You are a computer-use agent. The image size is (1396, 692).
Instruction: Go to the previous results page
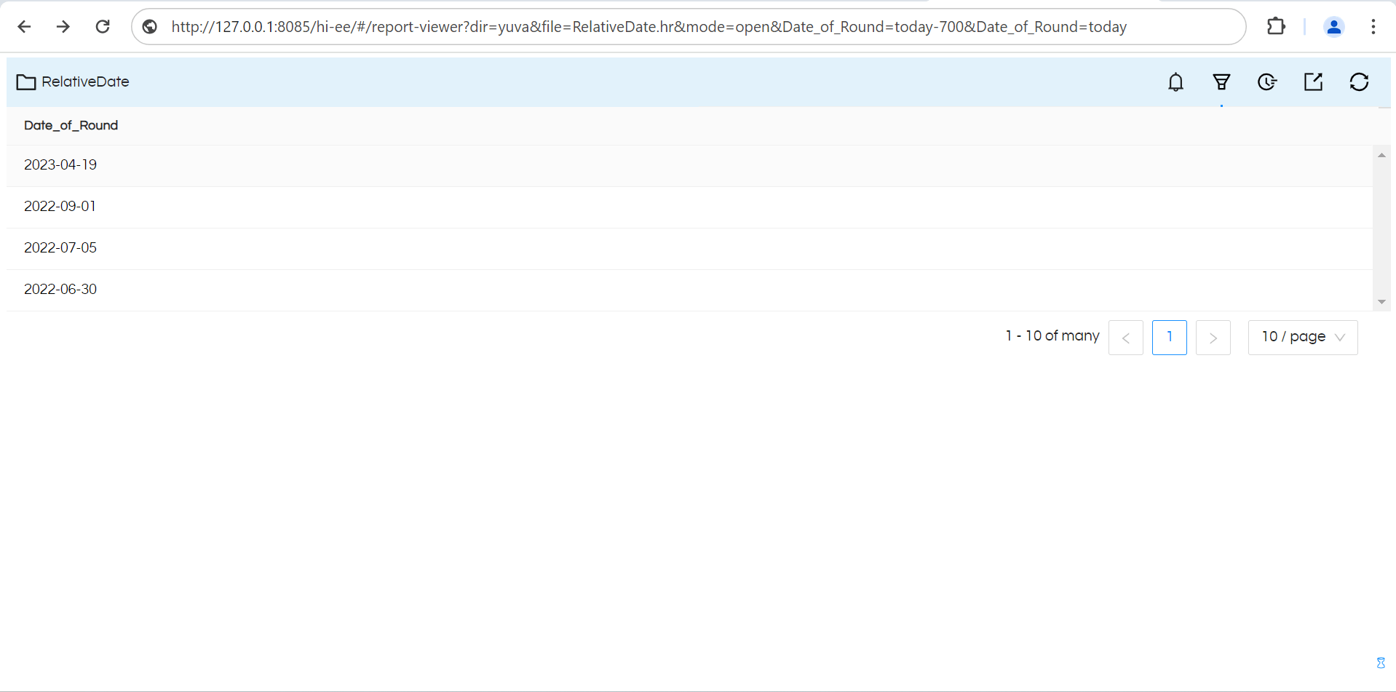1126,338
